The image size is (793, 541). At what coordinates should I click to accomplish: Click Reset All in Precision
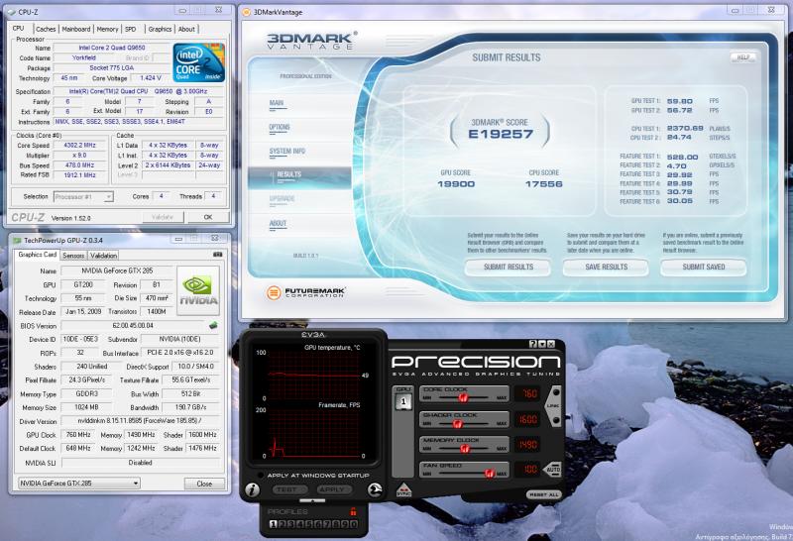543,494
